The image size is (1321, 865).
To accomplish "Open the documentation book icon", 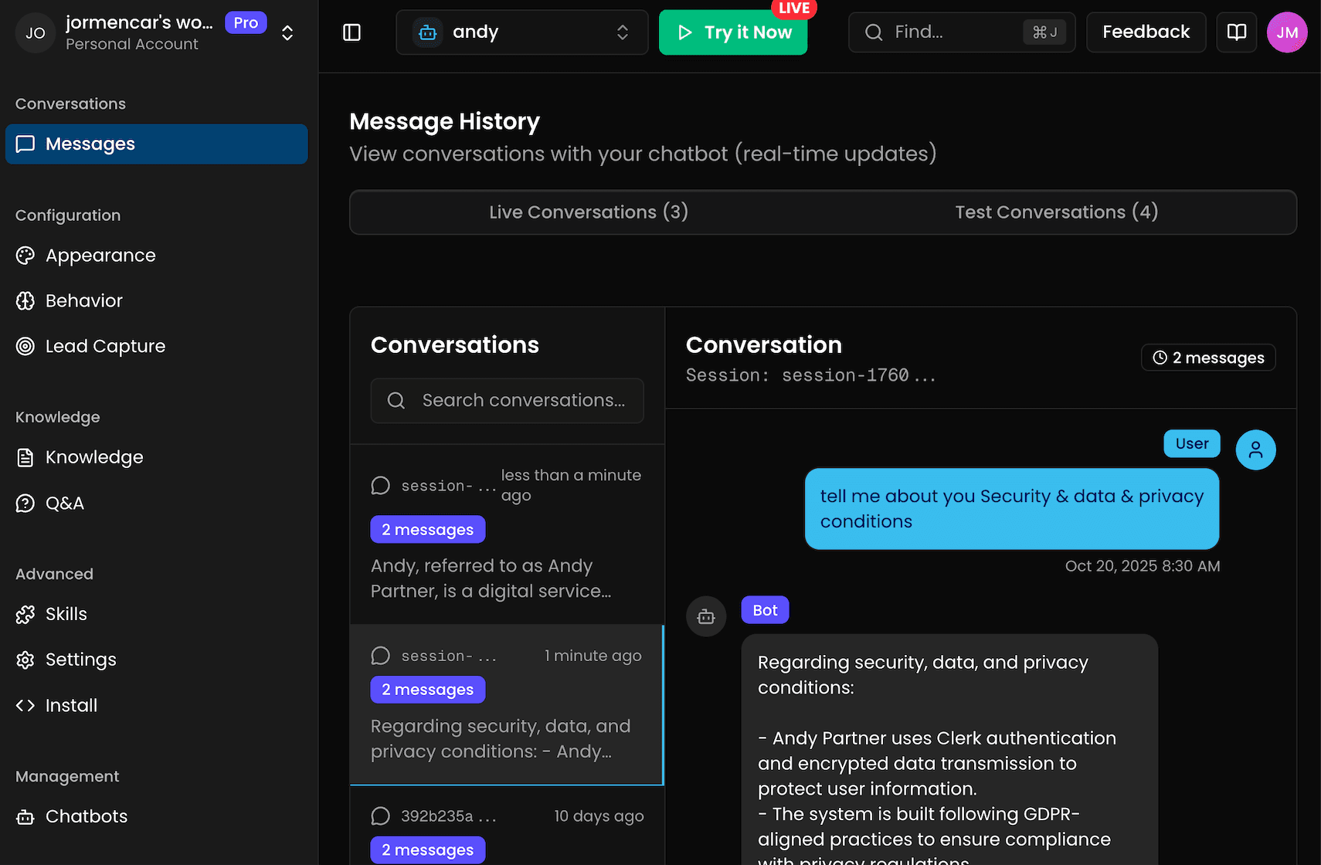I will (x=1236, y=32).
